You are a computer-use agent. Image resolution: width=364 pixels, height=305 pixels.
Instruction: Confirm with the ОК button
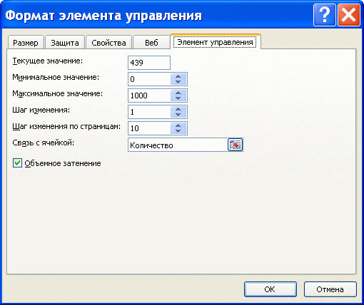271,289
